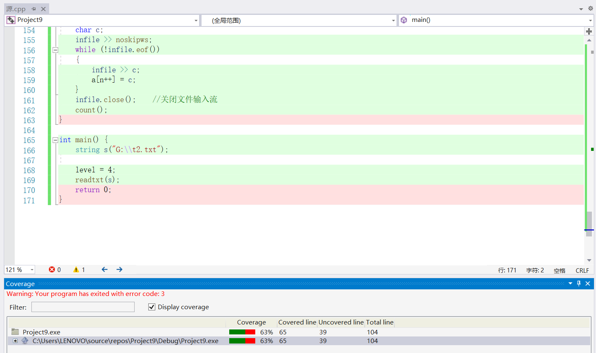
Task: Sort by Uncovered line column header
Action: [x=341, y=322]
